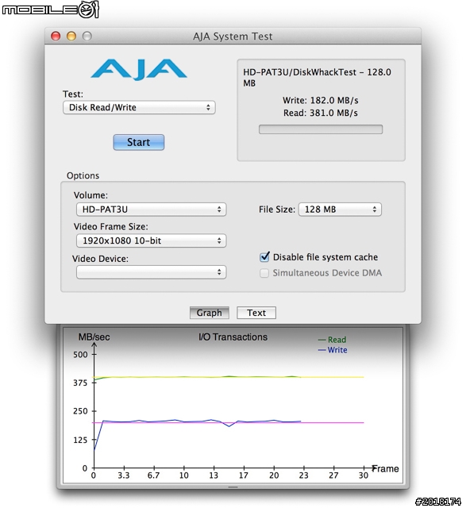Click the AJA System Test title bar
This screenshot has width=466, height=508.
point(233,37)
